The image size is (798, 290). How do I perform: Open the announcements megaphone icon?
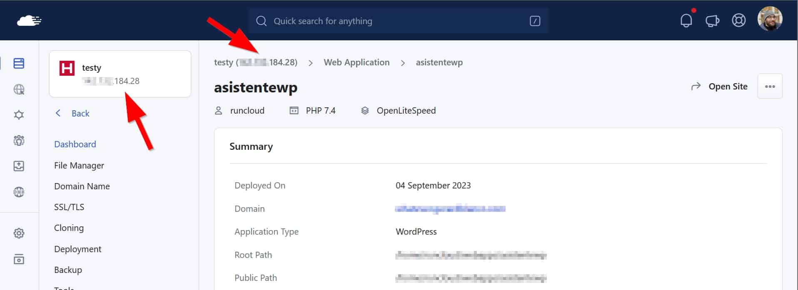(x=712, y=20)
